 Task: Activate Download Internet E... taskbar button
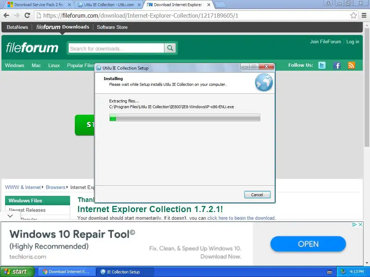pyautogui.click(x=66, y=272)
